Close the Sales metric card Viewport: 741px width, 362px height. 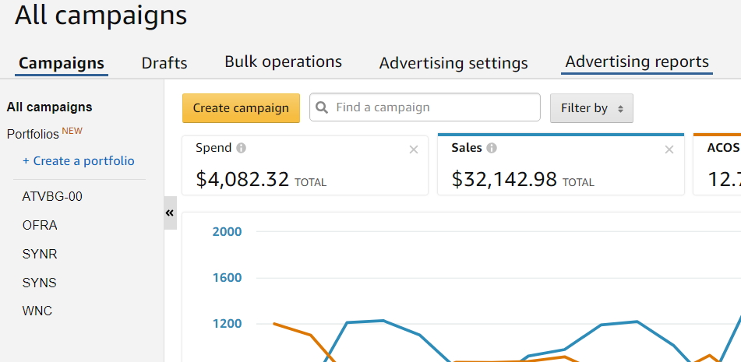click(x=669, y=149)
